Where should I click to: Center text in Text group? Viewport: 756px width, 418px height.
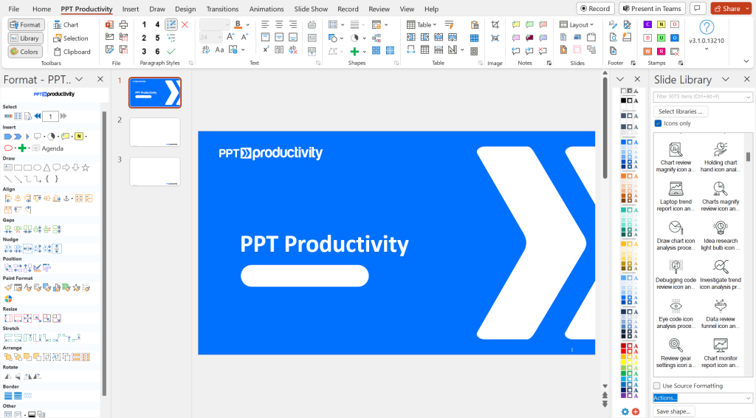278,24
